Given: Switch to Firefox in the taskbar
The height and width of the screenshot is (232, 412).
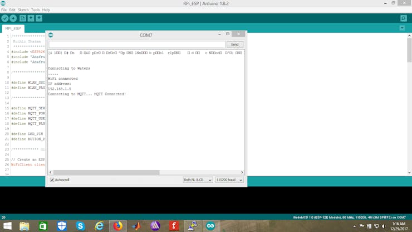Looking at the screenshot, I should click(x=118, y=226).
